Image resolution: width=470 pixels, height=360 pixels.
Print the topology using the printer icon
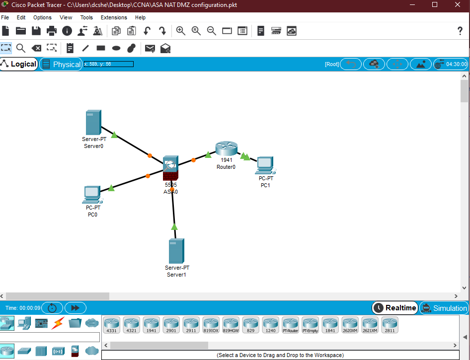point(52,31)
